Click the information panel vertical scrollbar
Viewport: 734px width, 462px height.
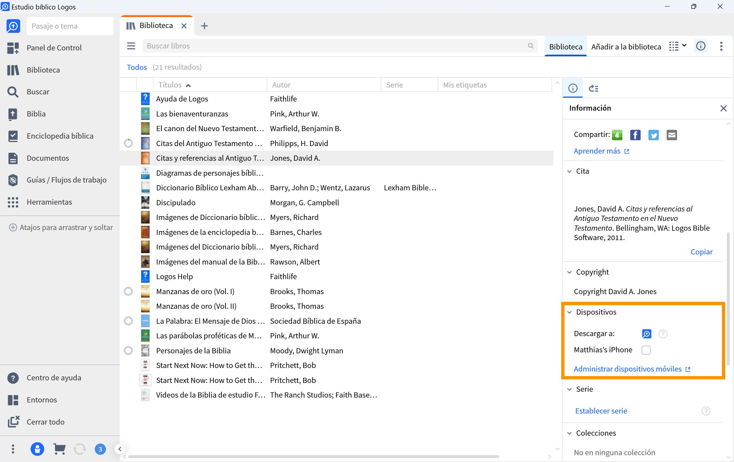tap(728, 299)
